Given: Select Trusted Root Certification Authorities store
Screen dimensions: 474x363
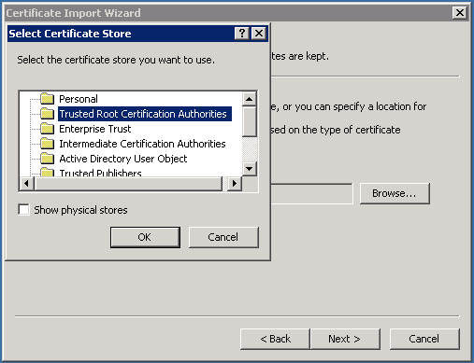Looking at the screenshot, I should pyautogui.click(x=145, y=114).
